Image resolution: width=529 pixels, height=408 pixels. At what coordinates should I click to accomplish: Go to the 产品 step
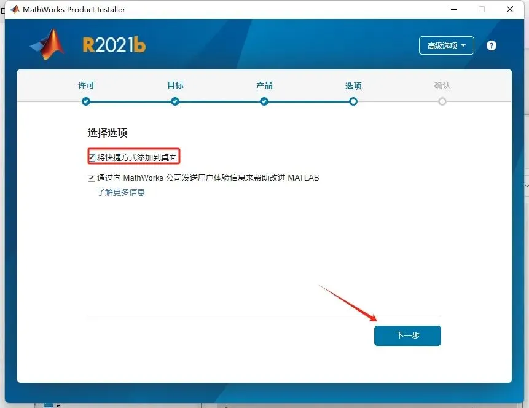click(264, 86)
